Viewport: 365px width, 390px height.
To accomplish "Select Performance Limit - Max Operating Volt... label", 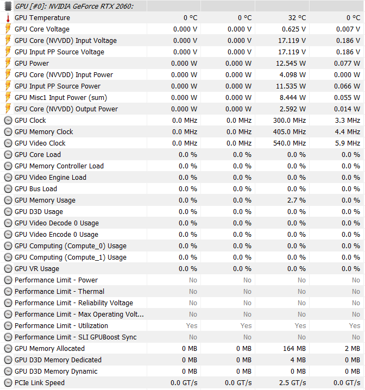I will click(79, 314).
